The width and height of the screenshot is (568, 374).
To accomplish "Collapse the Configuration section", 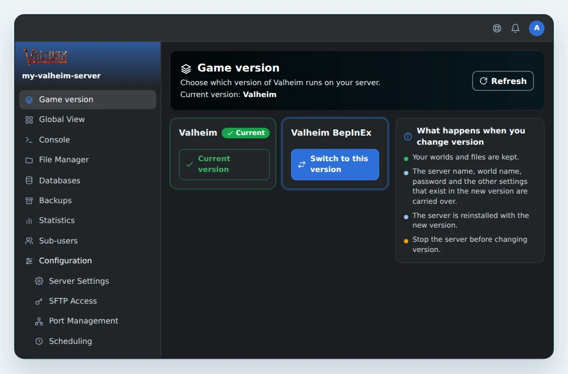I will (87, 260).
